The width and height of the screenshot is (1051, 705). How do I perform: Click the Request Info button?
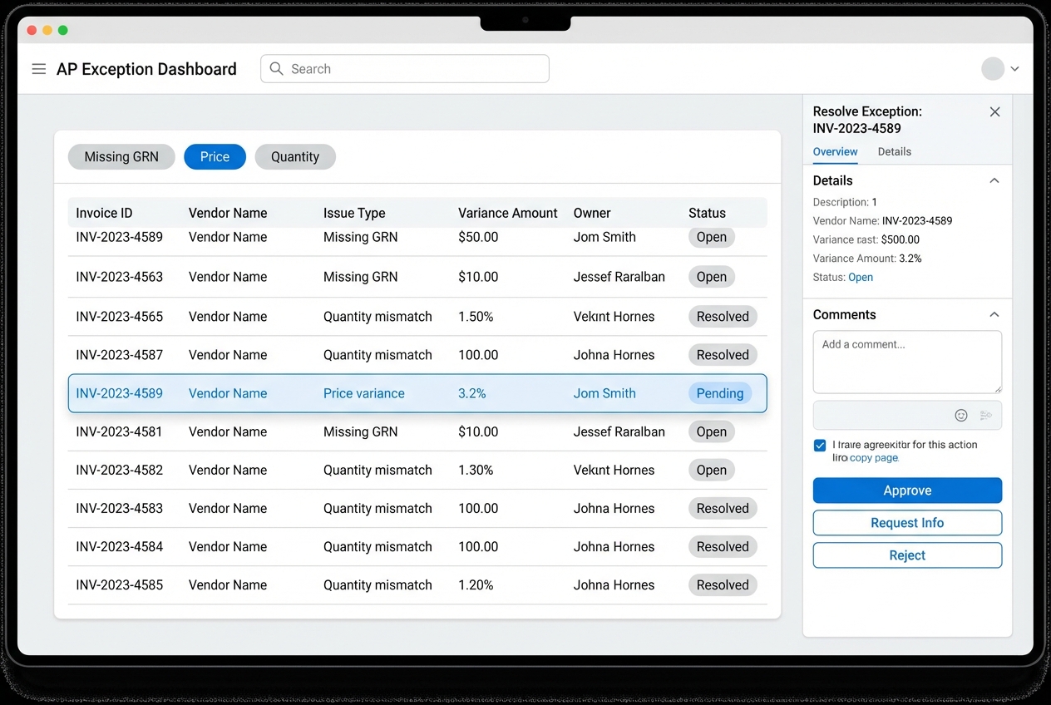tap(906, 522)
